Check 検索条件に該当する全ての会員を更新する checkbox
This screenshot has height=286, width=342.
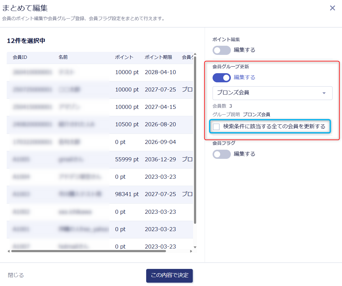tap(216, 127)
